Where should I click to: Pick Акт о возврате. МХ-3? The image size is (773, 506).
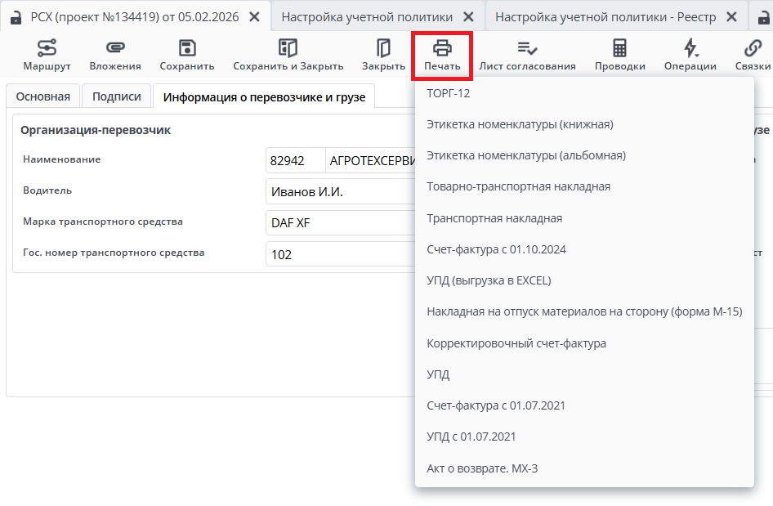point(482,468)
